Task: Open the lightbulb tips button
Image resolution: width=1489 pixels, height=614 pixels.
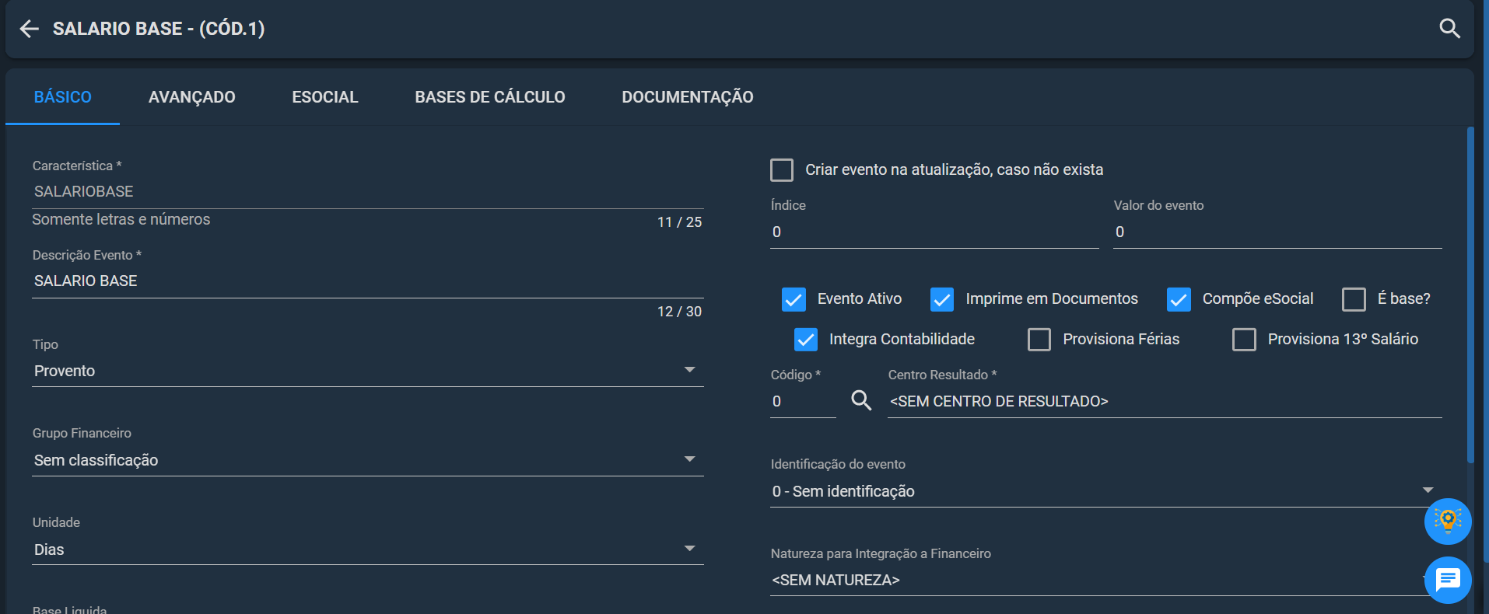Action: (x=1448, y=521)
